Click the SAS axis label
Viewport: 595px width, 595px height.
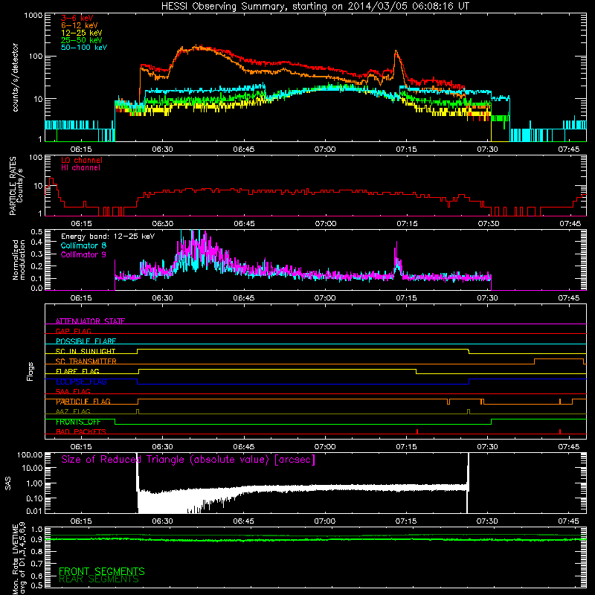pos(7,483)
